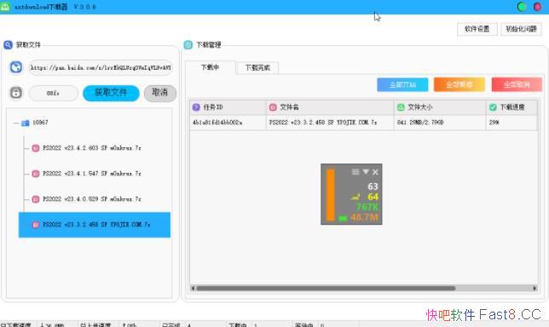549x327 pixels.
Task: Click the folder icon of 10867
Action: tap(26, 123)
